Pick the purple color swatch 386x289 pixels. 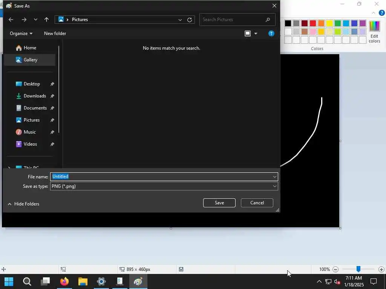tap(362, 23)
